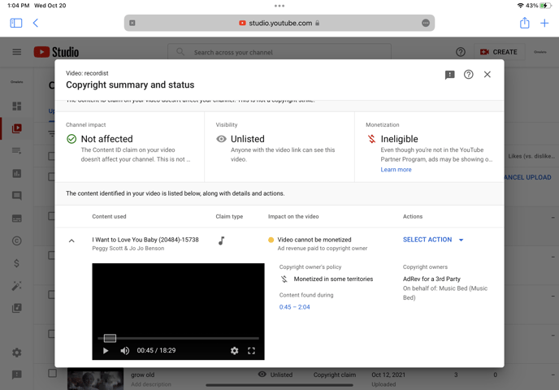Open preview player settings gear
Viewport: 559px width, 390px height.
point(234,350)
